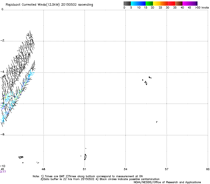Click the '>50 knots' legend label
210x184 pixels.
coord(202,8)
